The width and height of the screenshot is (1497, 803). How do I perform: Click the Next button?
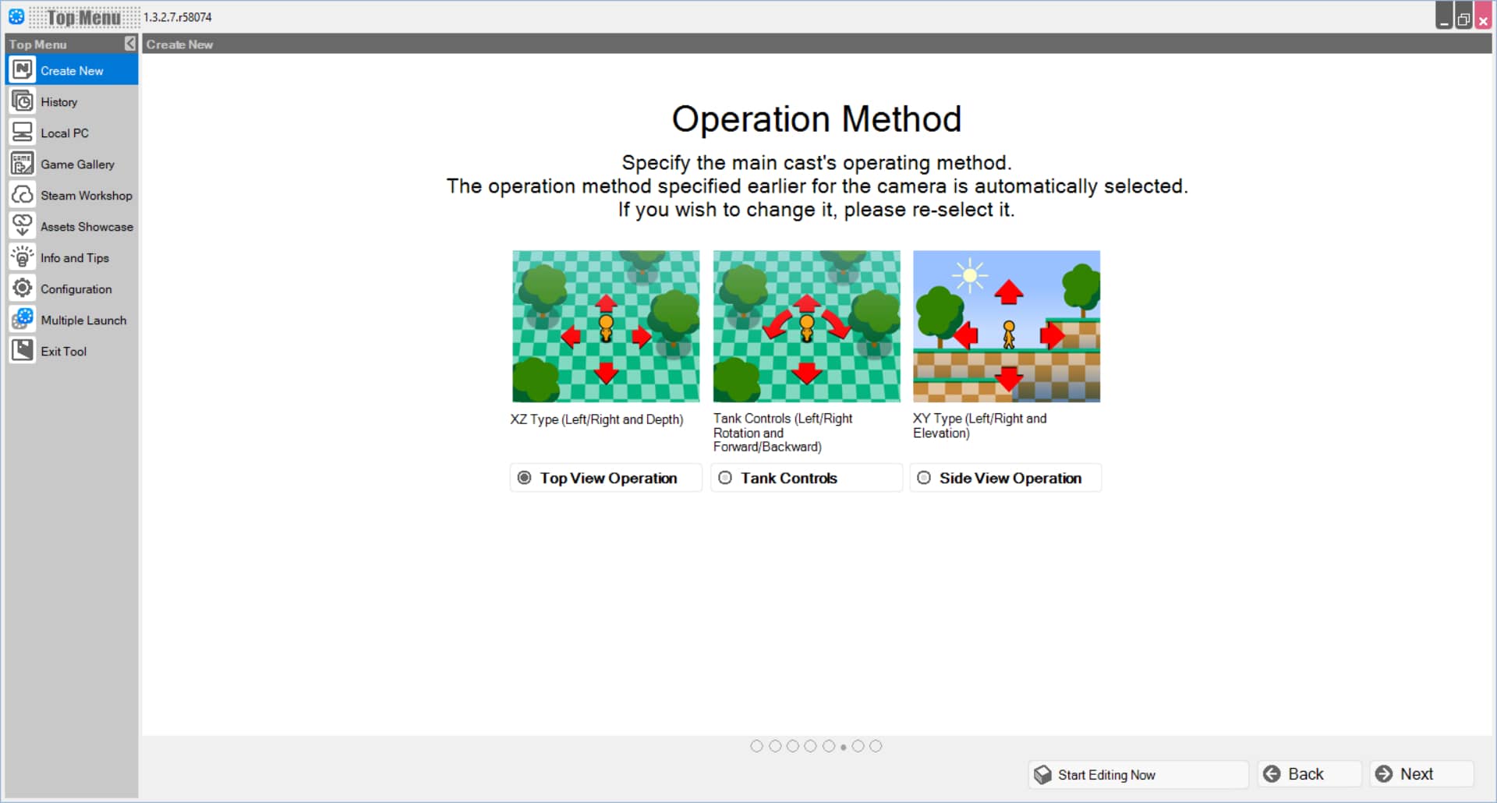[x=1421, y=774]
